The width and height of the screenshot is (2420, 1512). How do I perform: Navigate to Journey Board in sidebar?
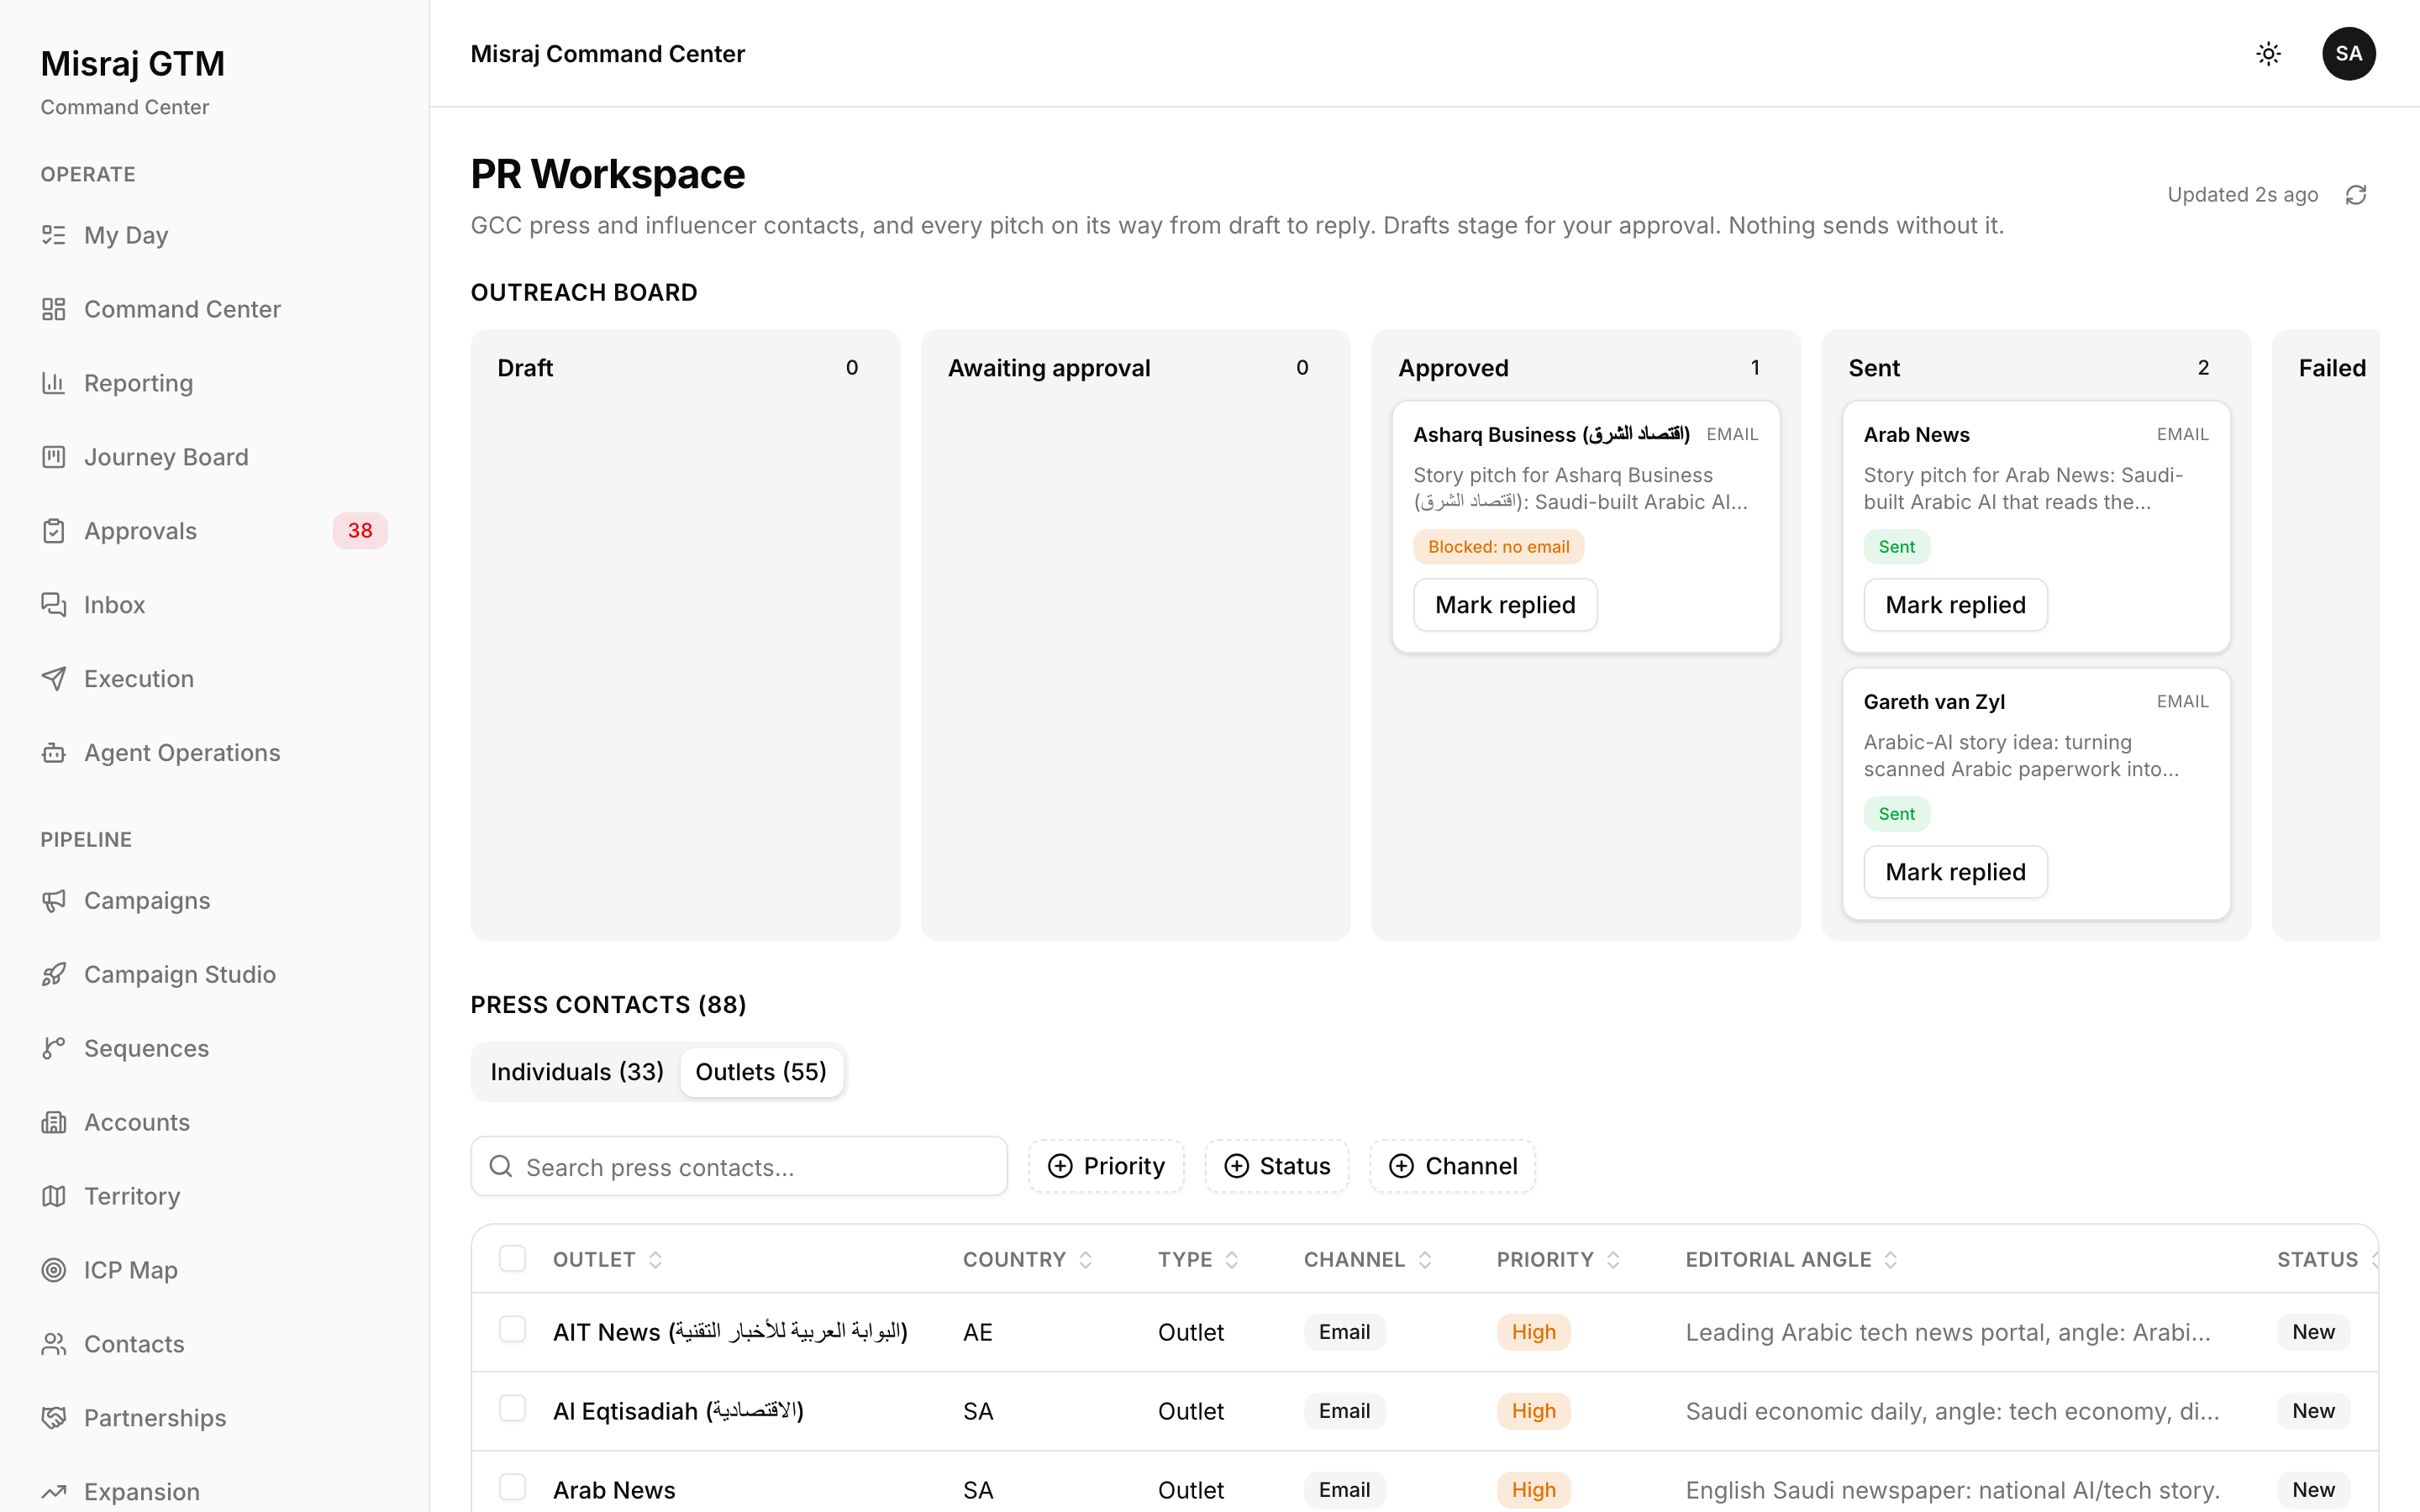coord(214,457)
